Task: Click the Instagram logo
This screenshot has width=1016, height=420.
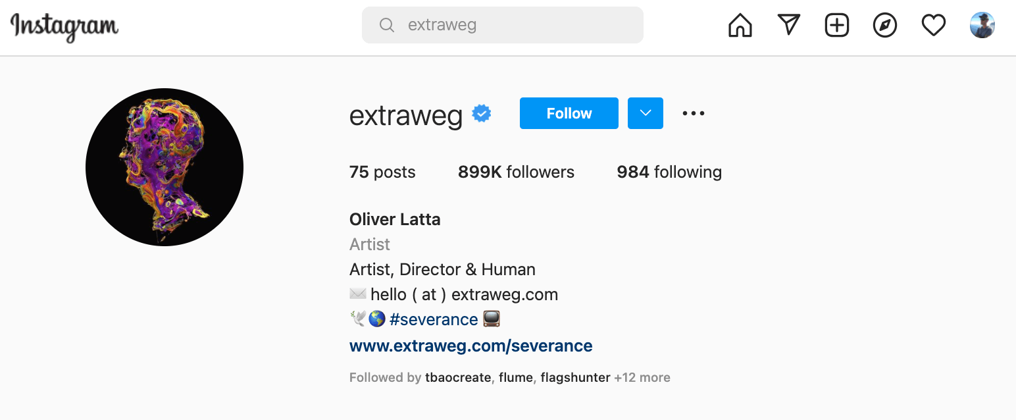Action: pos(64,26)
